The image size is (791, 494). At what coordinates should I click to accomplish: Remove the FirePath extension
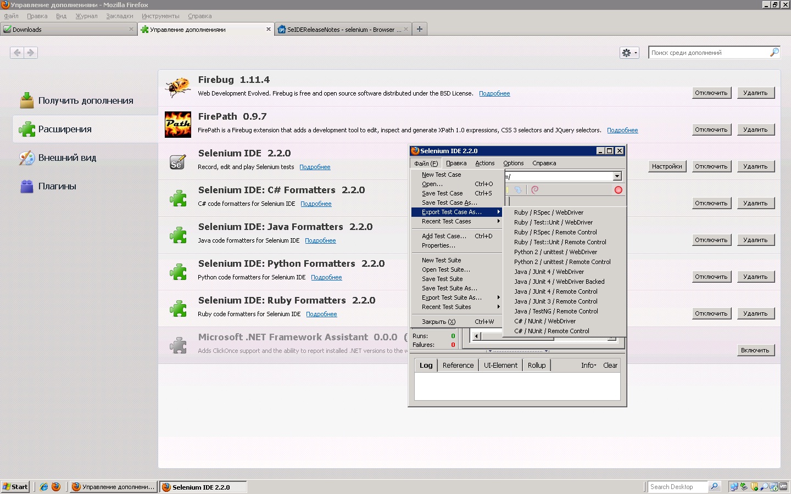coord(755,130)
